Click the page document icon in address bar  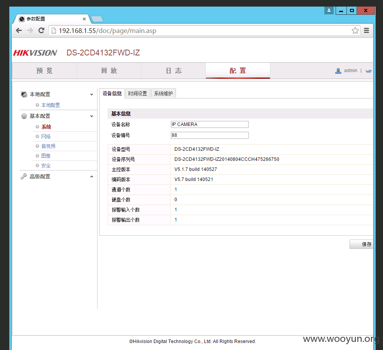click(54, 31)
